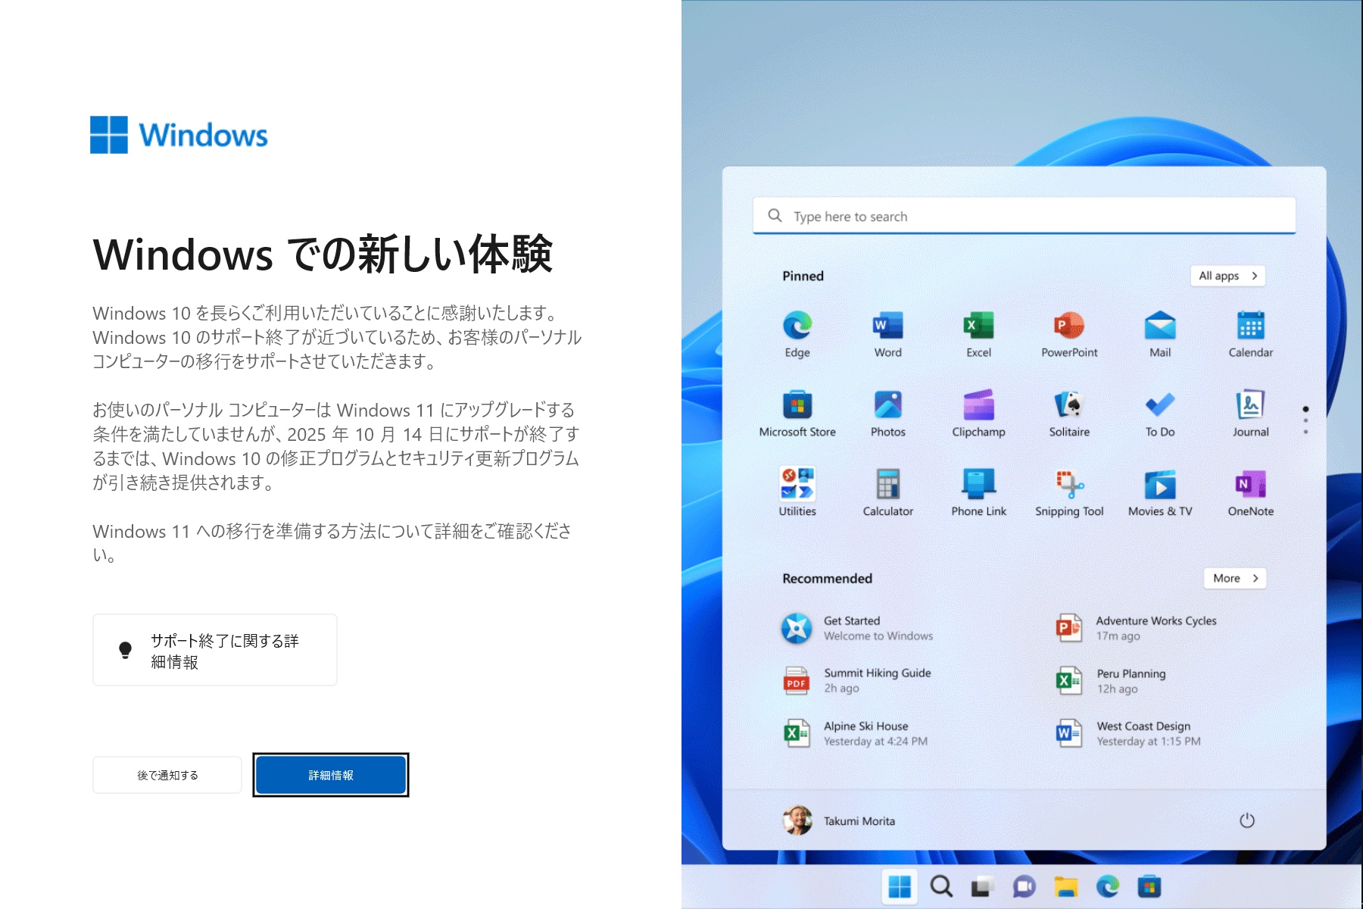Open the Solitaire game icon
Screen dimensions: 1363x909
click(1069, 405)
